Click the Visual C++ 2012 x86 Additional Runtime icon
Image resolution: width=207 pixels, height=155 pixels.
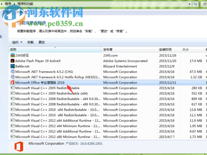[x=12, y=131]
